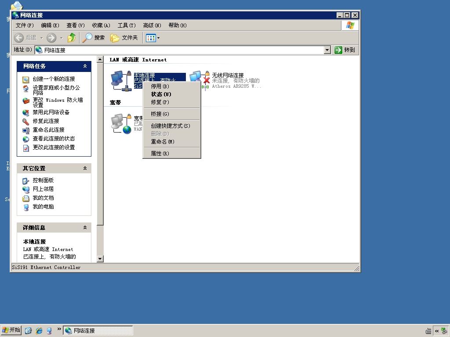Click 查看此连接的状态 link
Screen dimensions: 450x337
[54, 139]
